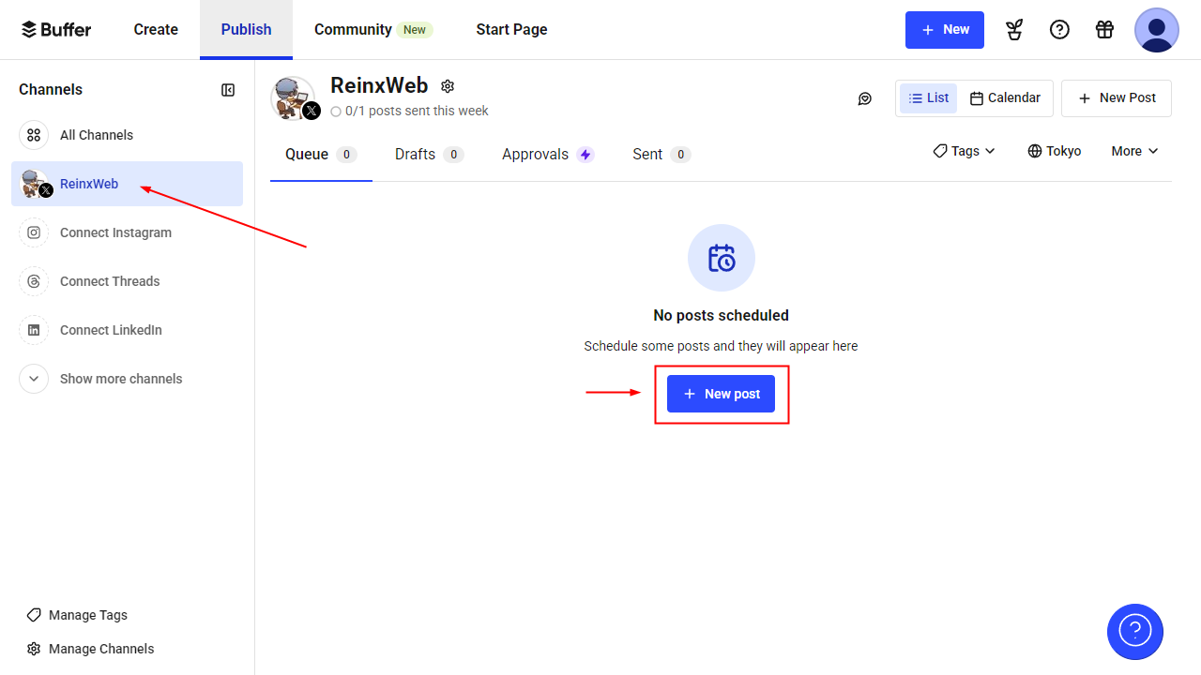The image size is (1201, 675).
Task: Click Connect LinkedIn in sidebar
Action: pyautogui.click(x=110, y=329)
